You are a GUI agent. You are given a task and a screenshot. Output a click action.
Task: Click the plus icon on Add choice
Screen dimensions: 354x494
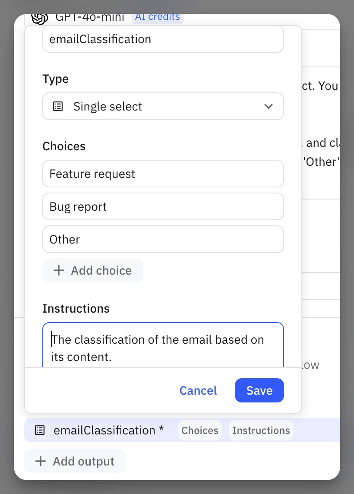(x=58, y=270)
